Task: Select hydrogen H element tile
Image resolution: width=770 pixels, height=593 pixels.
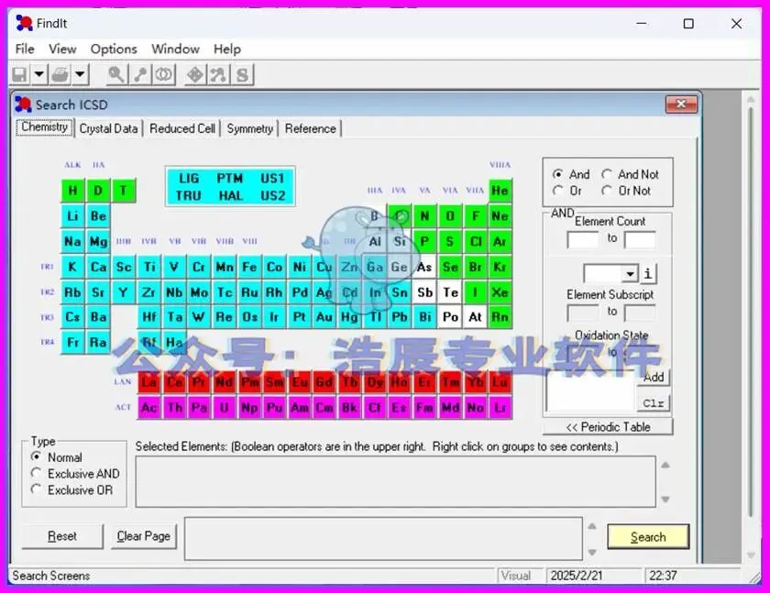Action: point(72,191)
